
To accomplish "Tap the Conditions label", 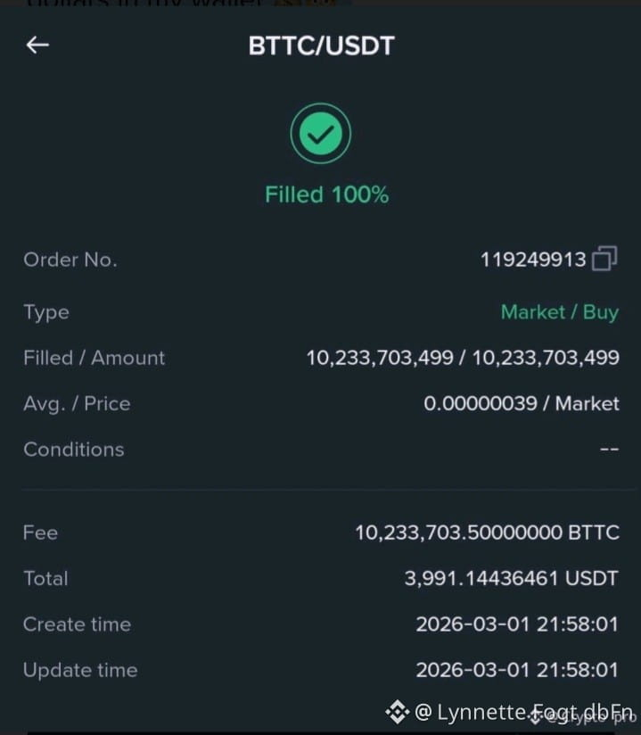I will pyautogui.click(x=74, y=449).
